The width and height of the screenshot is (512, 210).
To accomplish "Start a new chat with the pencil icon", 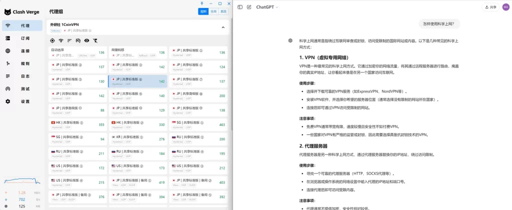I will click(249, 7).
